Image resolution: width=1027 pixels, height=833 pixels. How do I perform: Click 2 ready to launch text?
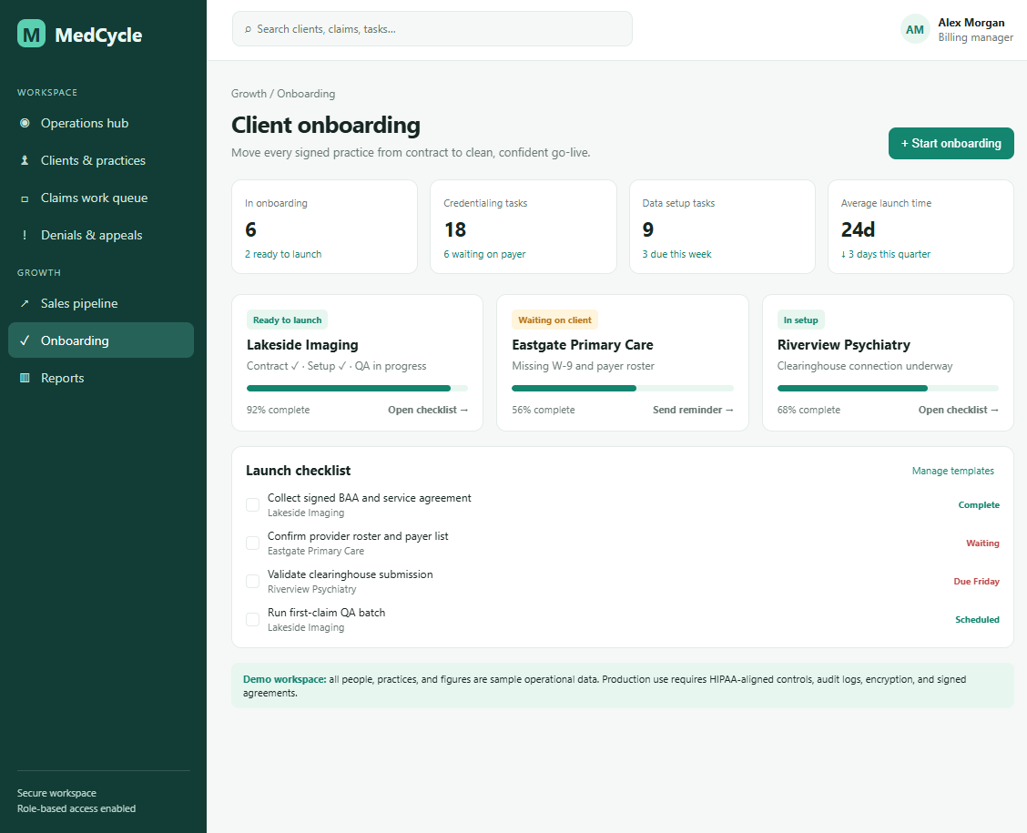[x=283, y=254]
